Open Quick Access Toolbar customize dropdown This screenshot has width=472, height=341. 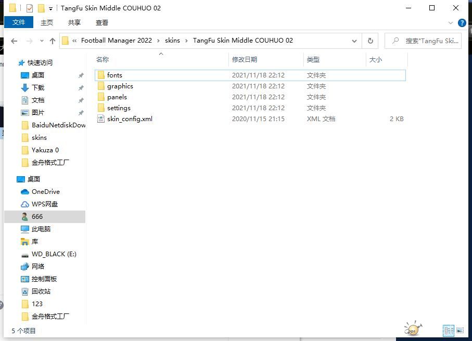coord(50,9)
